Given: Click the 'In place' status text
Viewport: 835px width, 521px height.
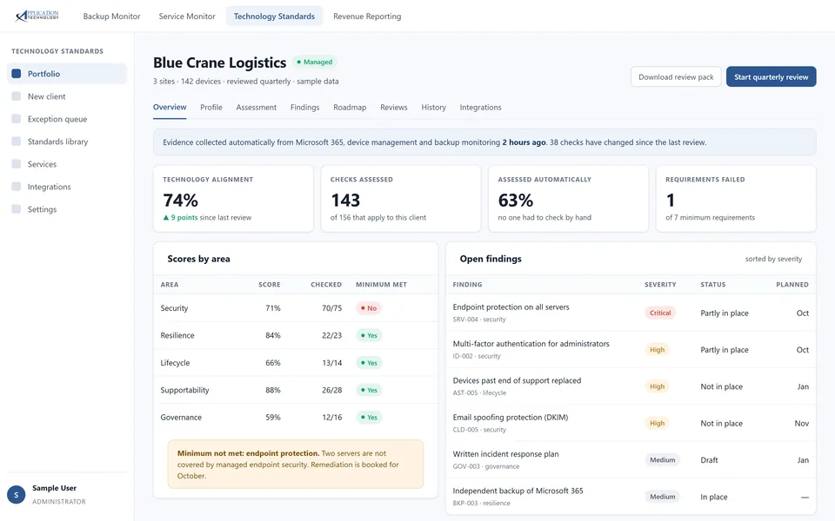Looking at the screenshot, I should (x=713, y=497).
